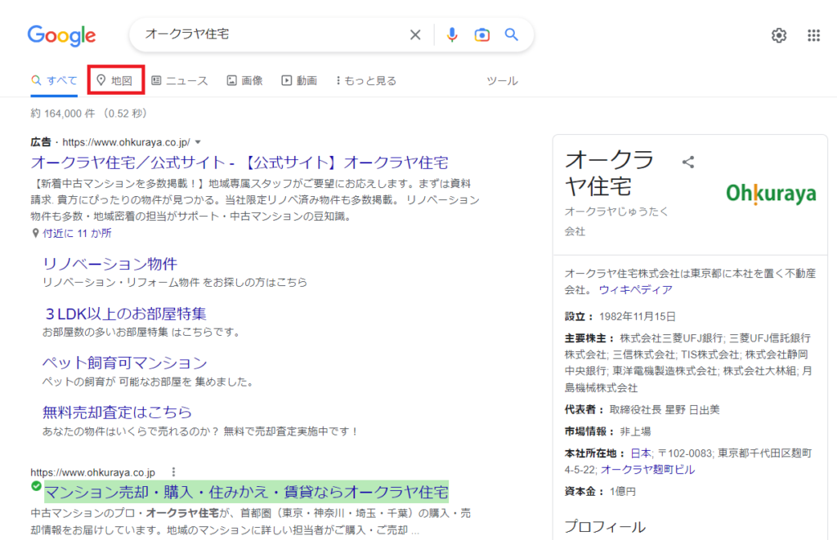Open the ツール filter options
Screen dimensions: 837x540
click(x=502, y=81)
